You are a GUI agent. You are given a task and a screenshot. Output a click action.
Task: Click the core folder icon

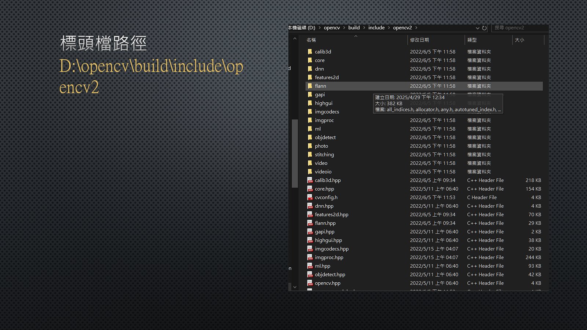click(x=310, y=60)
